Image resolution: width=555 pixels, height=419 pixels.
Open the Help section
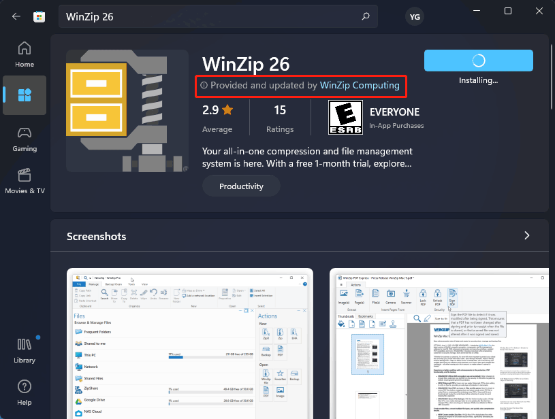point(24,391)
